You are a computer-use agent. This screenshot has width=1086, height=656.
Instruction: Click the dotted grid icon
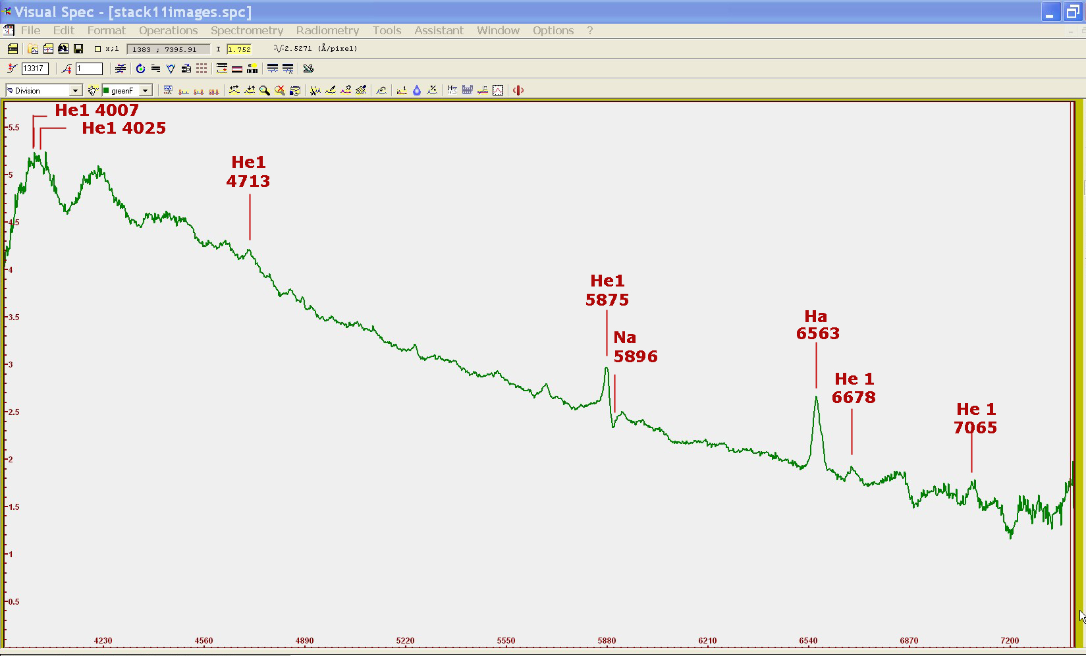pos(202,68)
